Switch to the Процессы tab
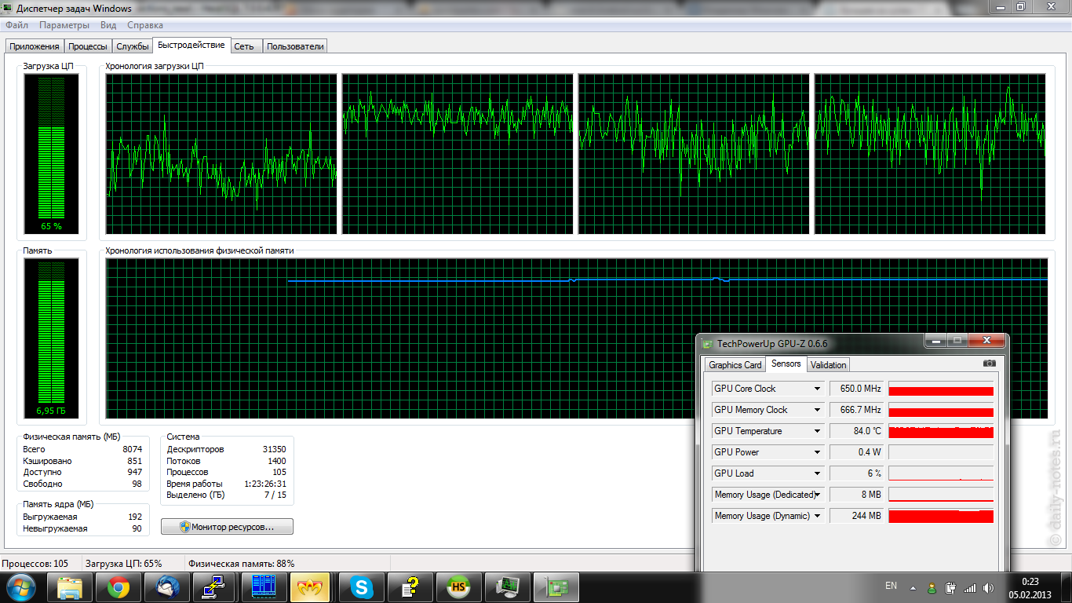The width and height of the screenshot is (1072, 603). [x=87, y=46]
